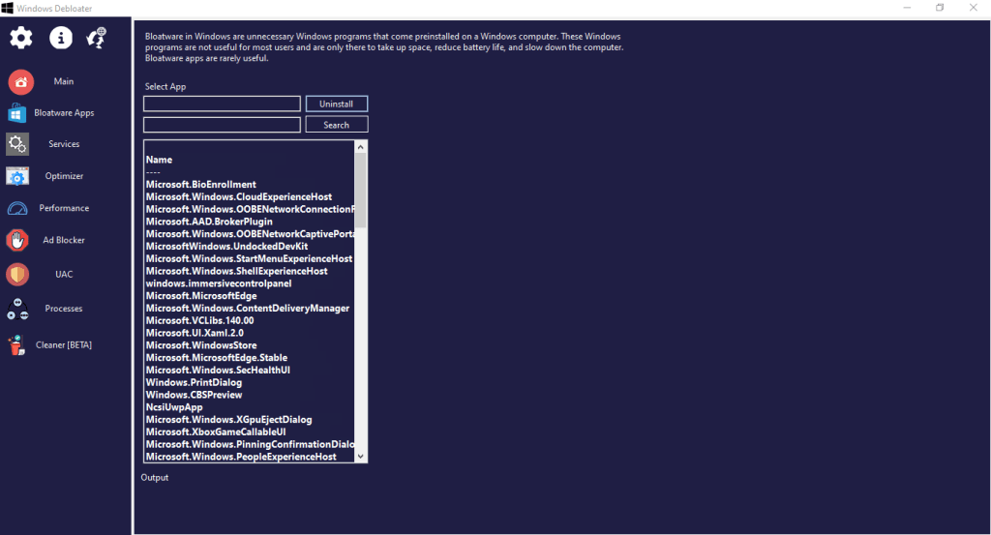The height and width of the screenshot is (535, 991).
Task: Select Microsoft.Windows.OOBENetworkCaptivePortal entry
Action: click(250, 234)
